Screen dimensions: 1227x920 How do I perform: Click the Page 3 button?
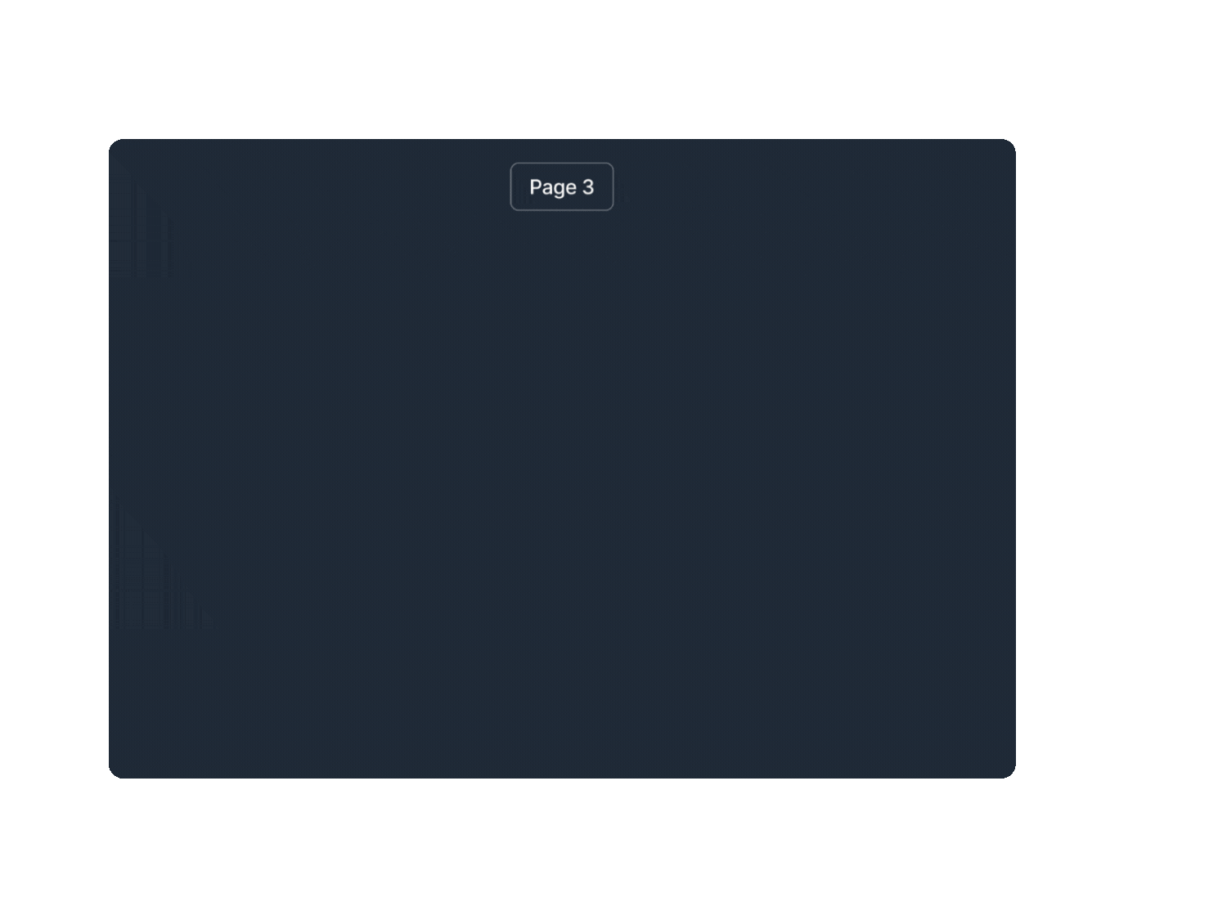[x=562, y=186]
